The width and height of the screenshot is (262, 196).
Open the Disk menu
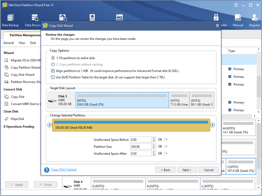click(33, 43)
